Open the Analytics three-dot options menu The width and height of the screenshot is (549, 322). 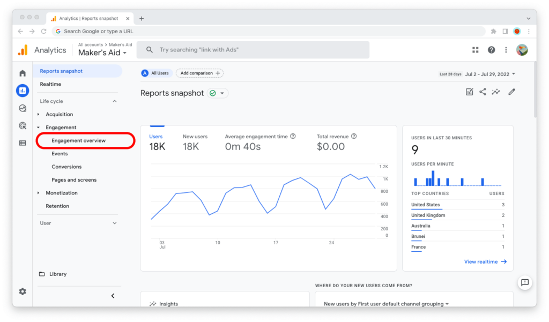[x=506, y=50]
